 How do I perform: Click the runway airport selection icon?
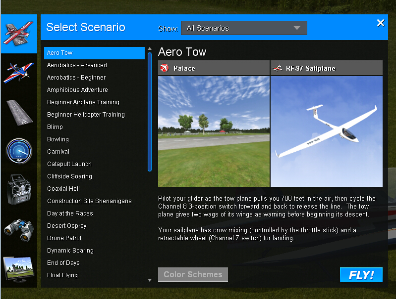(19, 111)
